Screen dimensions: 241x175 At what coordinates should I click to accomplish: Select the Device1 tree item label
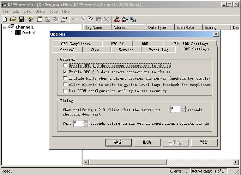pos(29,33)
